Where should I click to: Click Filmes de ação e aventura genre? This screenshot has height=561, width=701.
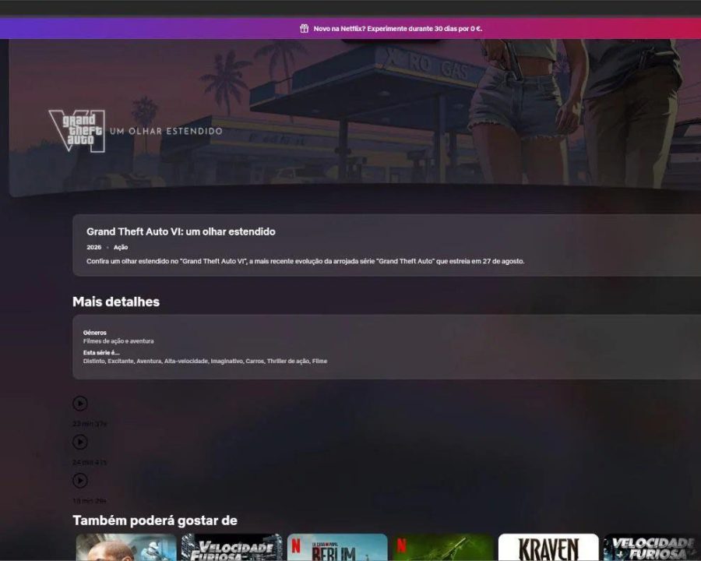(118, 341)
